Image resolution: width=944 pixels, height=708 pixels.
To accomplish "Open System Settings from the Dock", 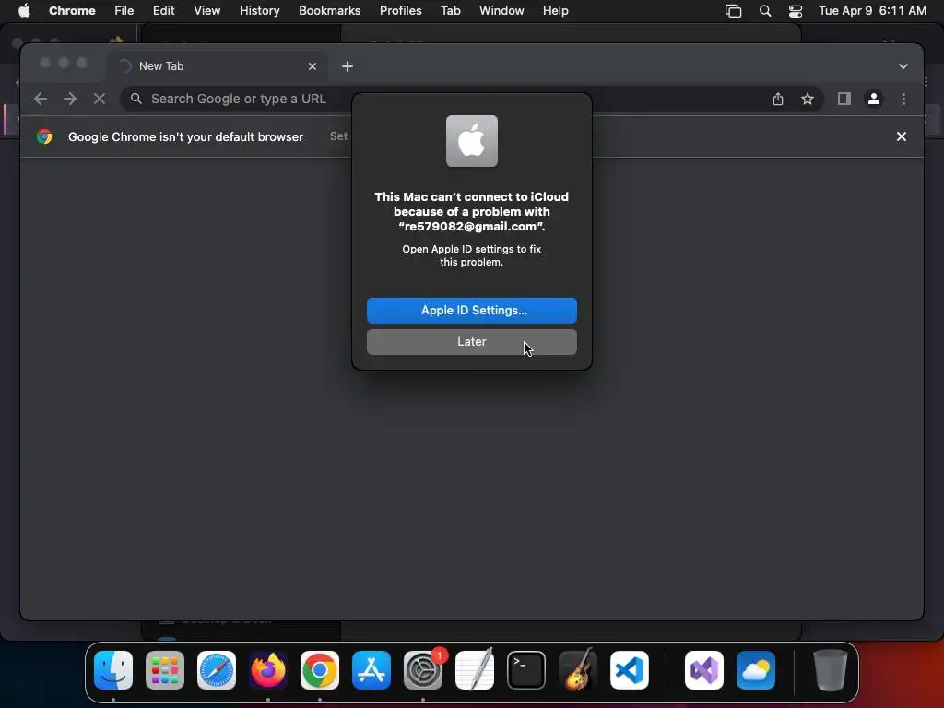I will [x=423, y=670].
